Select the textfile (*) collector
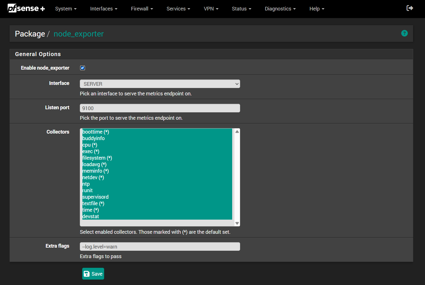The width and height of the screenshot is (425, 285). pos(157,203)
